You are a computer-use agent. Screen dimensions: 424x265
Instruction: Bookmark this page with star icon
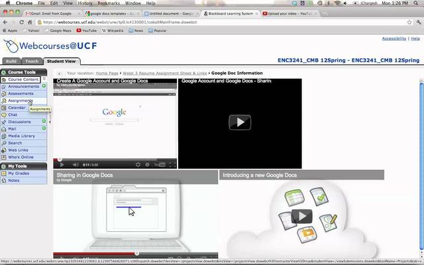click(x=409, y=22)
